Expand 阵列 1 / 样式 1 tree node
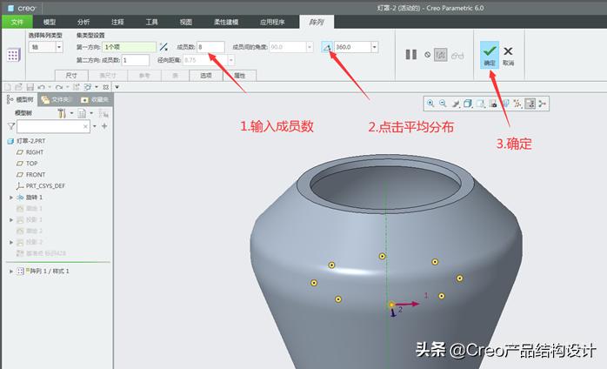607x369 pixels. (11, 272)
